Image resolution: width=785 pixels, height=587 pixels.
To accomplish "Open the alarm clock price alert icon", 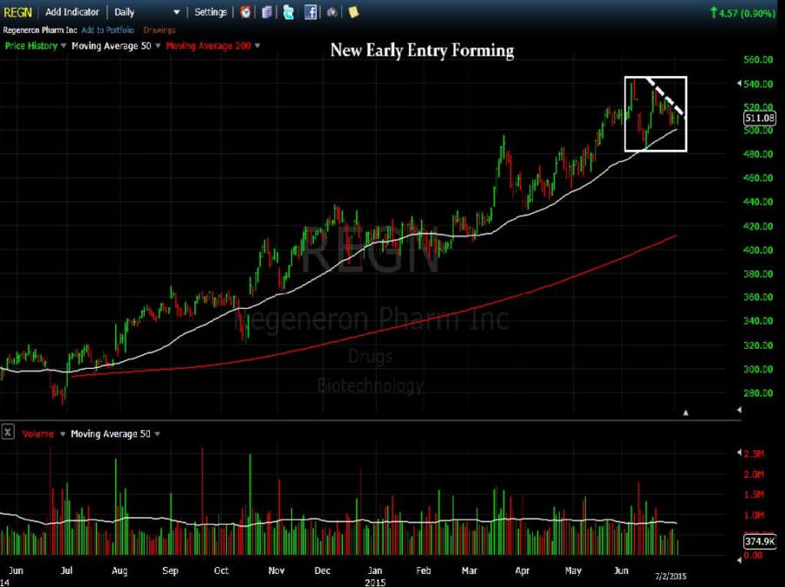I will 245,12.
